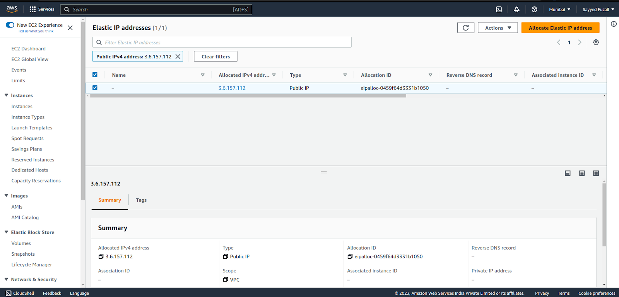Click the sidebar vertical scrollbar
The height and width of the screenshot is (297, 619).
pos(83,111)
